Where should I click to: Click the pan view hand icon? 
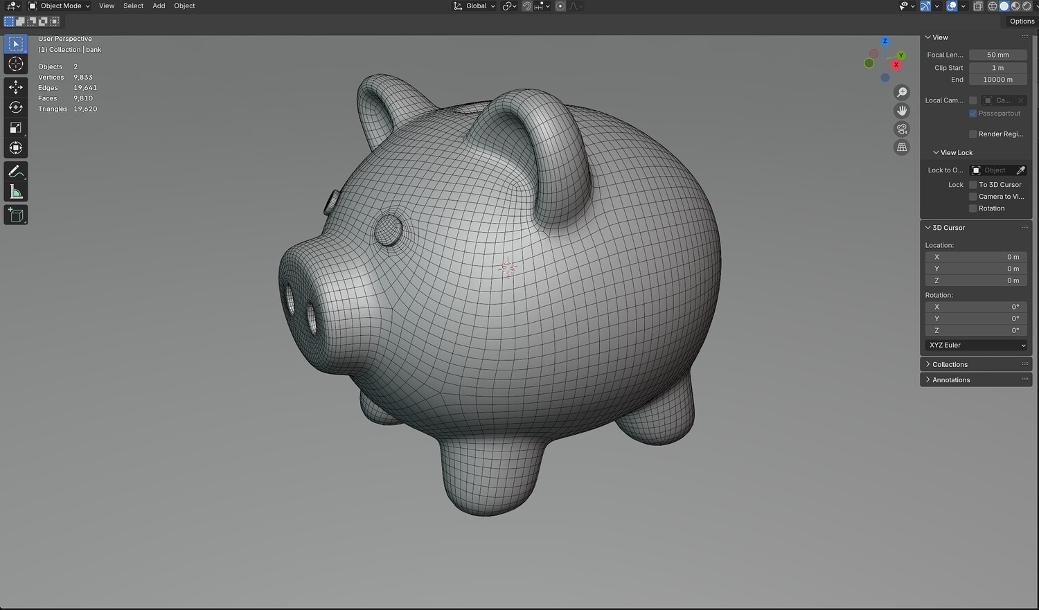coord(902,110)
